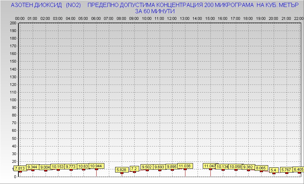Screen dimensions: 304x184
Task: Click the 07:00 time axis label
Action: 109,18
